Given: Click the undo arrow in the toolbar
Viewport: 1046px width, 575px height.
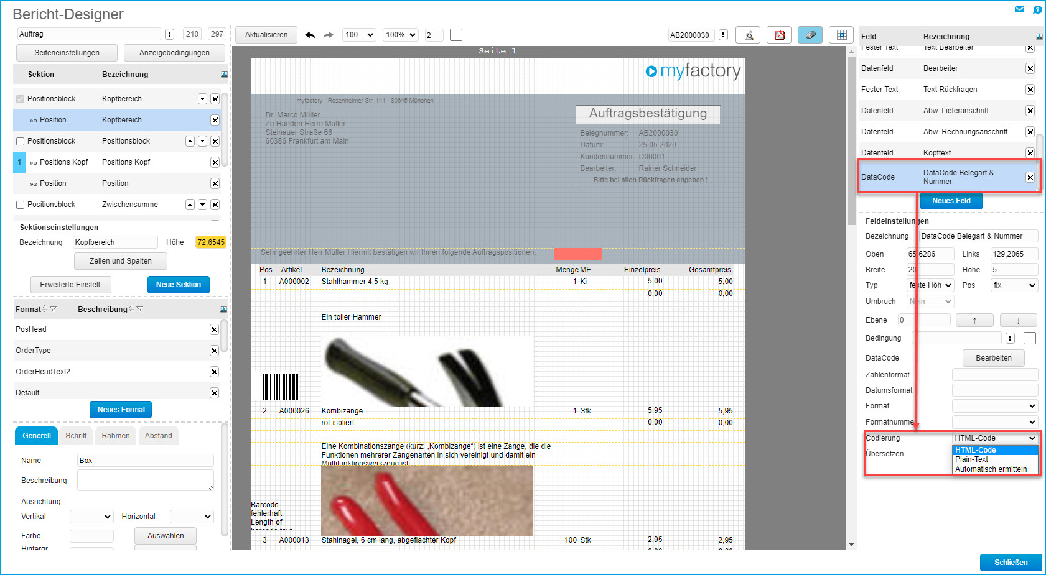Looking at the screenshot, I should pyautogui.click(x=310, y=35).
